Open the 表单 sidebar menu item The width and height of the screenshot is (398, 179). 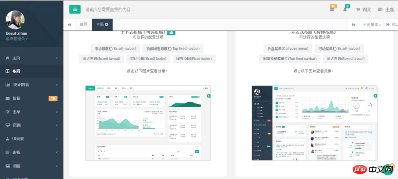[x=31, y=112]
